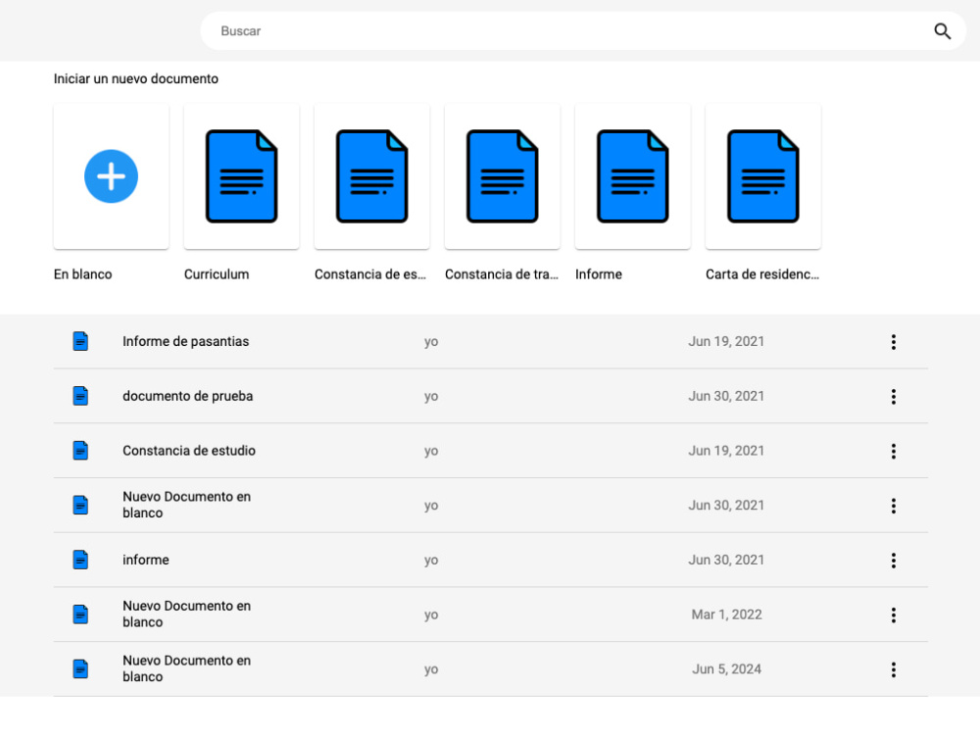The image size is (980, 735).
Task: Open more options for lowercase informe document
Action: [893, 560]
